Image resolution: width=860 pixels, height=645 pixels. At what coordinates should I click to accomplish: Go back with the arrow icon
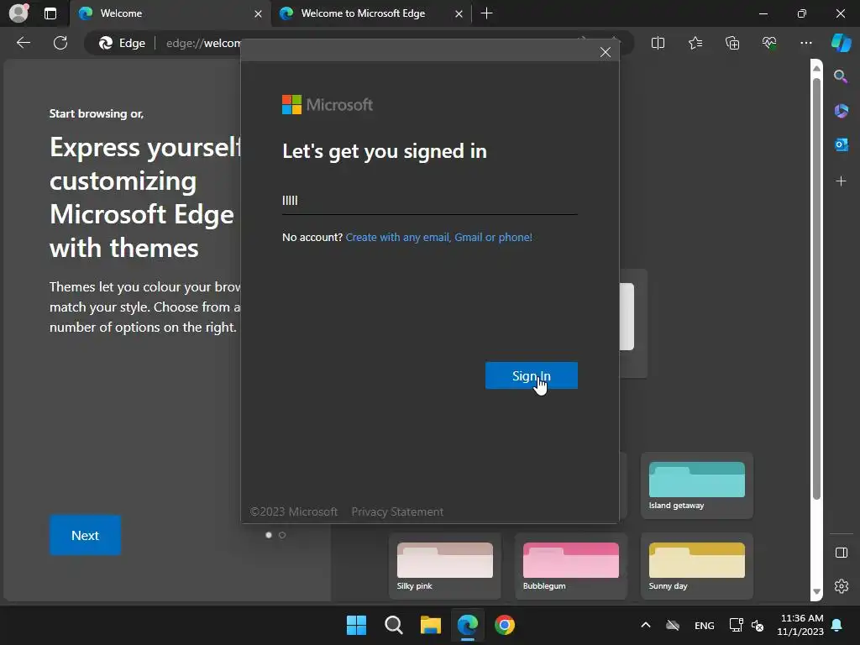pyautogui.click(x=24, y=43)
